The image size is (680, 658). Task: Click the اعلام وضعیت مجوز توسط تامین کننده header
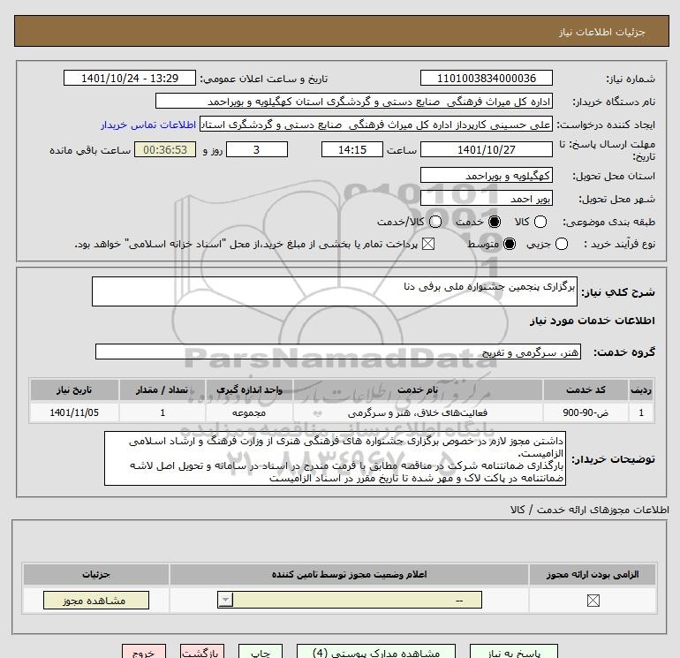tap(349, 574)
